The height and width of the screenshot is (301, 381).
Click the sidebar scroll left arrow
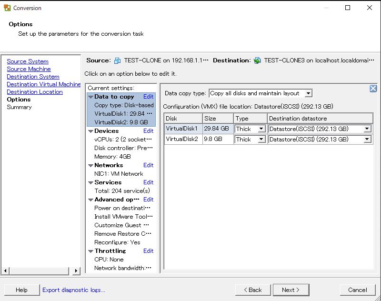[x=6, y=271]
